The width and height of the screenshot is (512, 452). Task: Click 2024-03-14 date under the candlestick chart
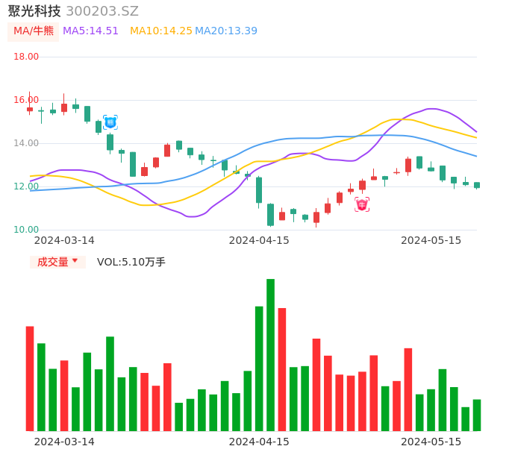click(x=64, y=240)
